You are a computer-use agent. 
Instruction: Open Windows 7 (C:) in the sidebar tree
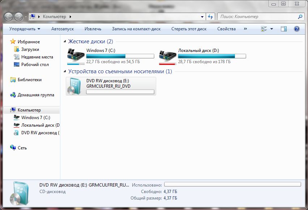(35, 118)
